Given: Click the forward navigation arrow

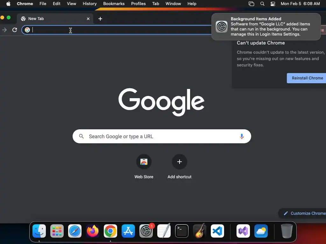Looking at the screenshot, I should pos(4,30).
